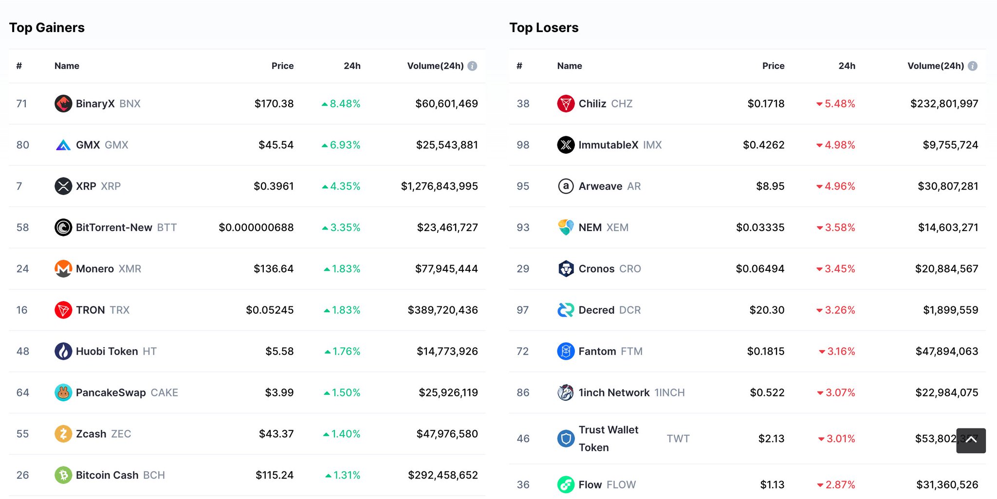Click the Monero logo
The width and height of the screenshot is (997, 499).
point(63,268)
